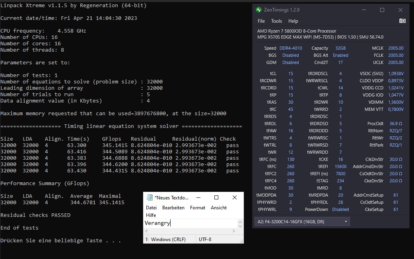The width and height of the screenshot is (414, 259).
Task: Open the Format menu in Notepad
Action: click(x=198, y=208)
